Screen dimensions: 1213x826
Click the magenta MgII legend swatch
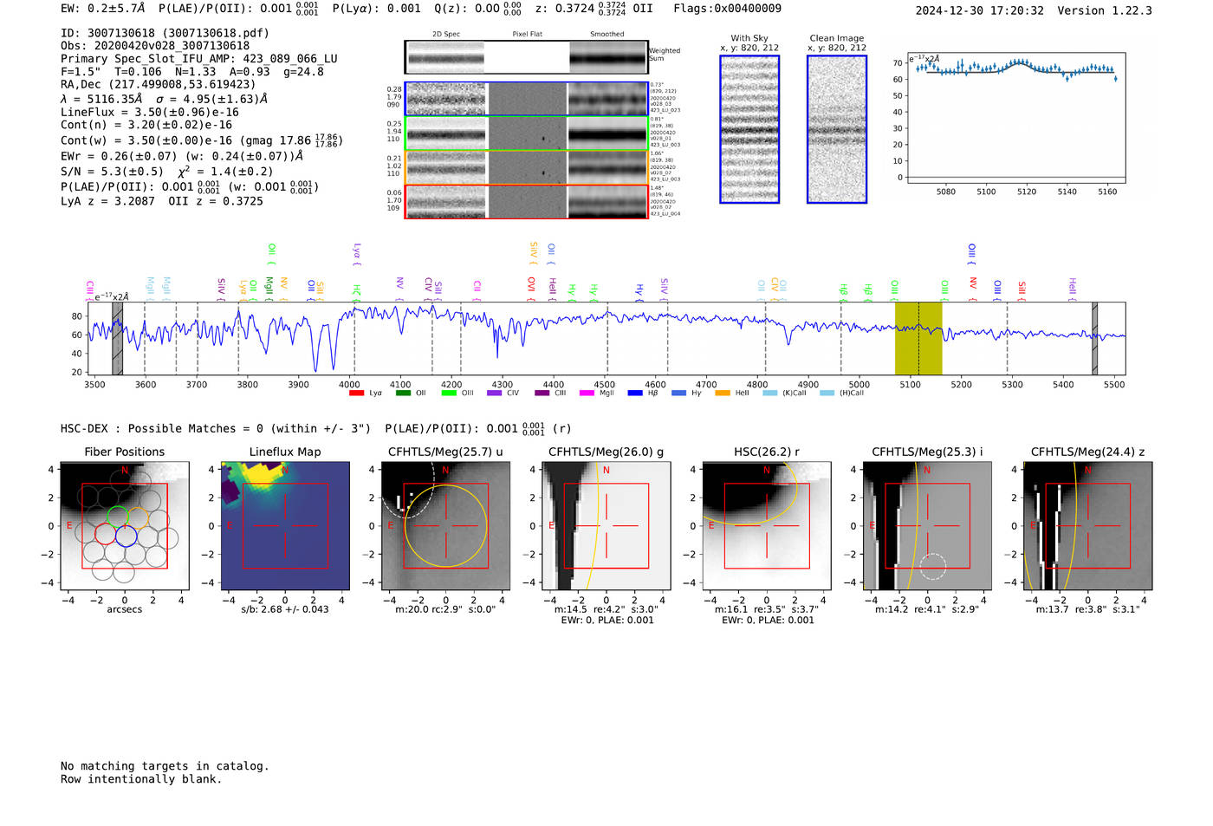587,393
